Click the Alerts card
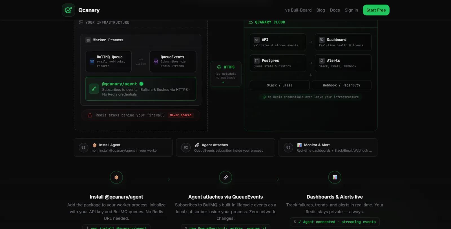The image size is (451, 229). point(343,63)
